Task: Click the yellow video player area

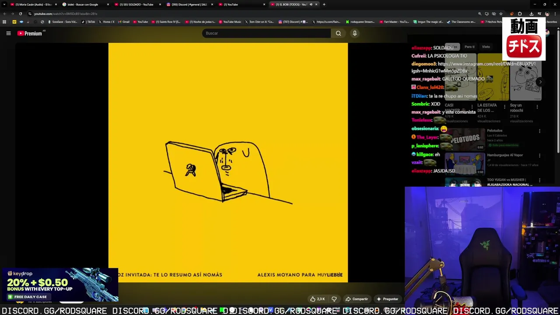Action: click(228, 162)
